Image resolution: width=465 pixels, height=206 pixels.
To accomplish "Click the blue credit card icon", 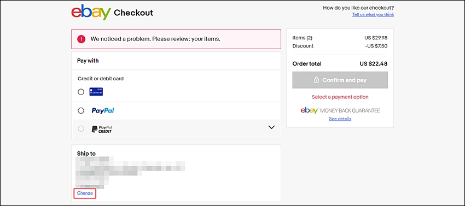I will 96,92.
